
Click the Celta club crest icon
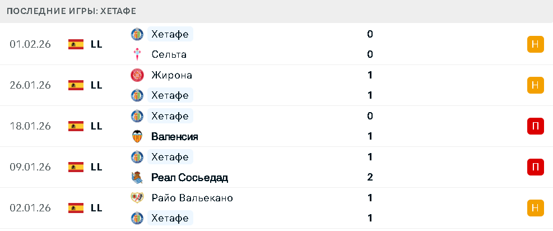(137, 54)
